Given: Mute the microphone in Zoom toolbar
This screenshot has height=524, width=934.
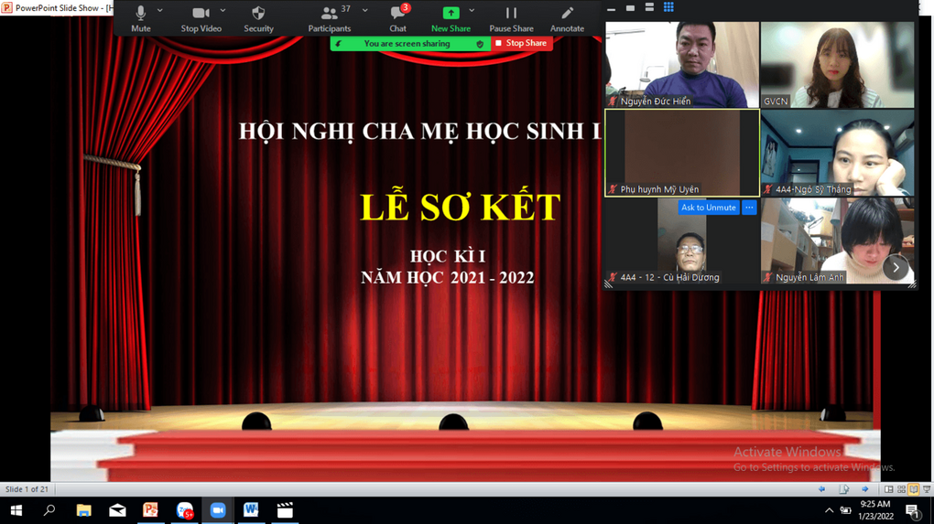Looking at the screenshot, I should [140, 18].
